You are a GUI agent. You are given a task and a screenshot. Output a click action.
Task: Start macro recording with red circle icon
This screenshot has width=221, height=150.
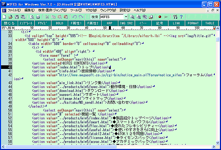[x=160, y=17]
